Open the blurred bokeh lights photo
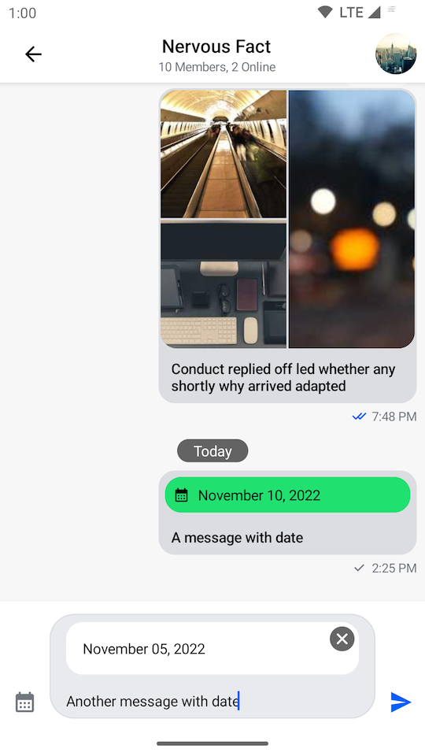The height and width of the screenshot is (756, 425). (x=352, y=219)
